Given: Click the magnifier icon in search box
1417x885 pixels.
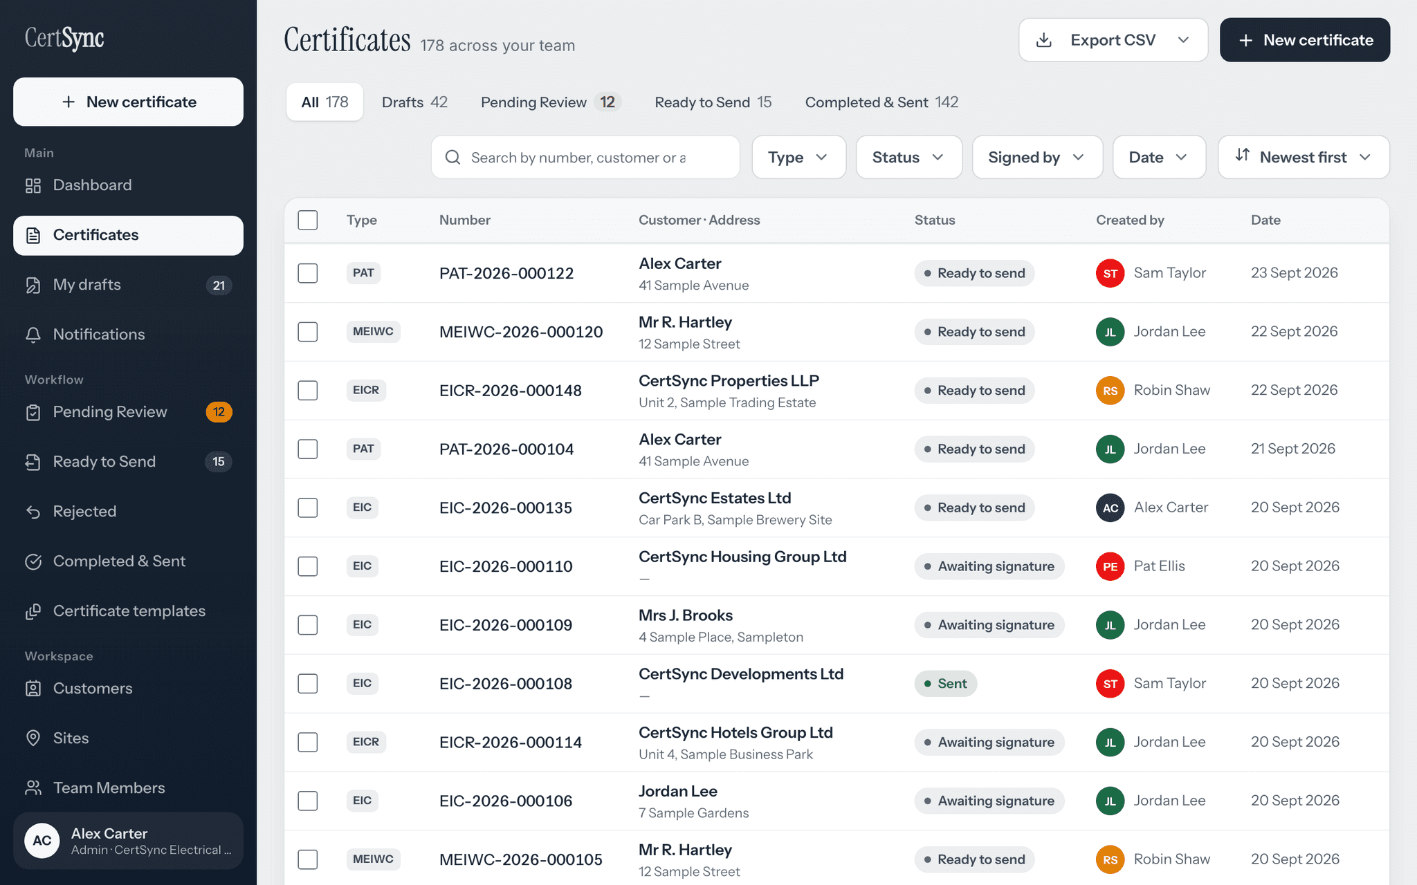Looking at the screenshot, I should click(453, 158).
